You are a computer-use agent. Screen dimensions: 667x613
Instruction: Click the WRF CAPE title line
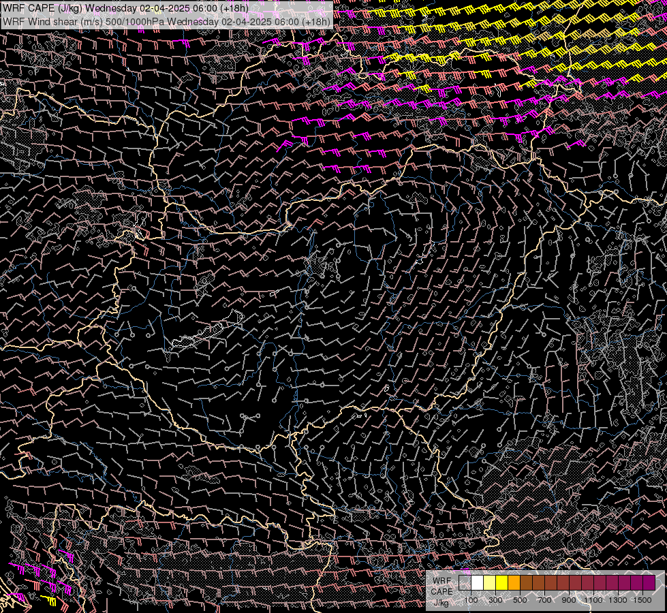pos(125,8)
